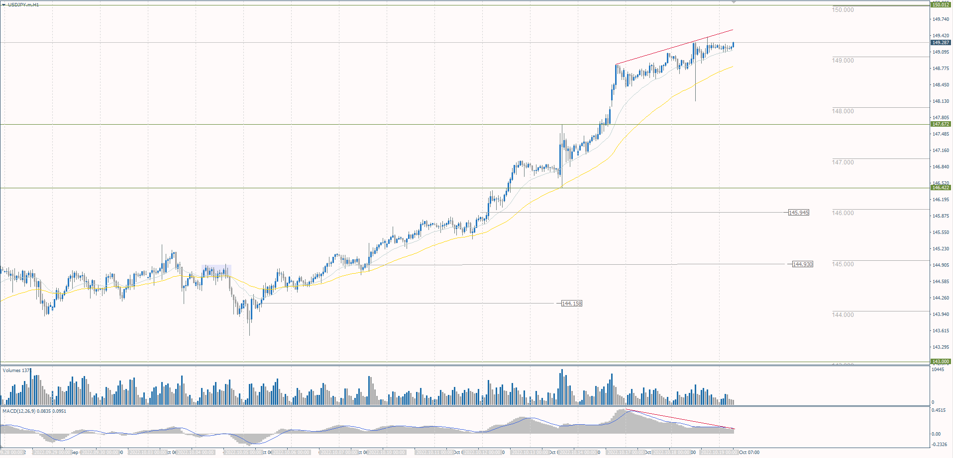Click the 2022.10.13 00:00 time axis label
Screen dimensions: 953x458
pyautogui.click(x=531, y=453)
